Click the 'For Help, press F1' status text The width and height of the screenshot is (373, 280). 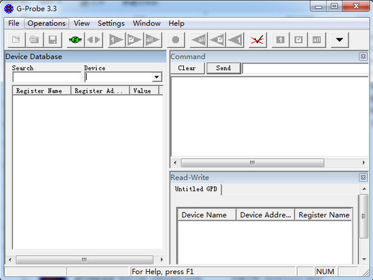163,271
